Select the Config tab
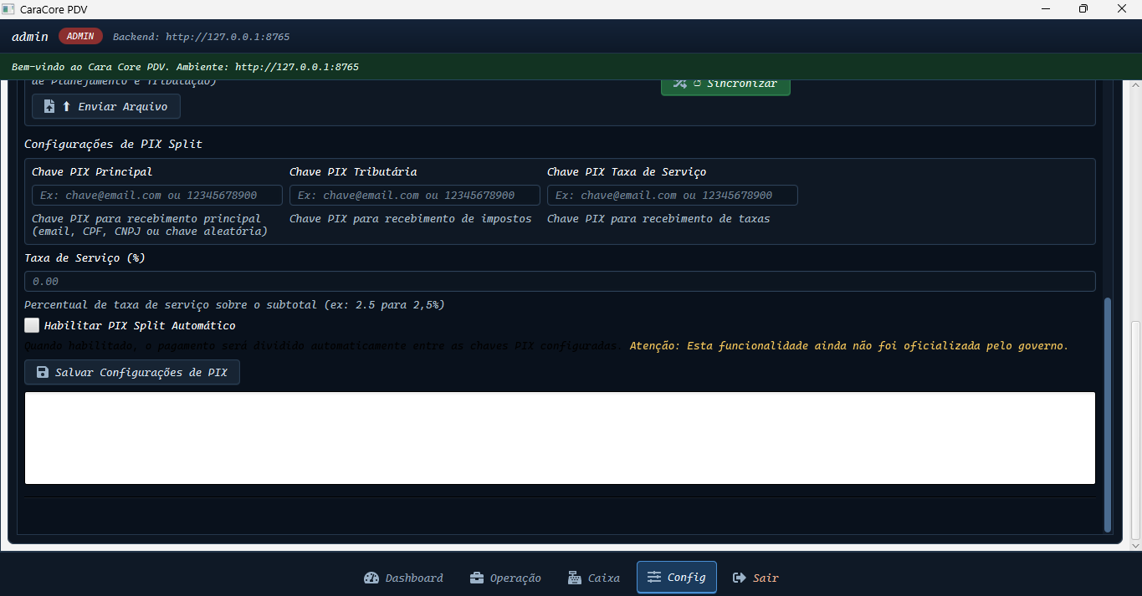1142x596 pixels. click(677, 578)
